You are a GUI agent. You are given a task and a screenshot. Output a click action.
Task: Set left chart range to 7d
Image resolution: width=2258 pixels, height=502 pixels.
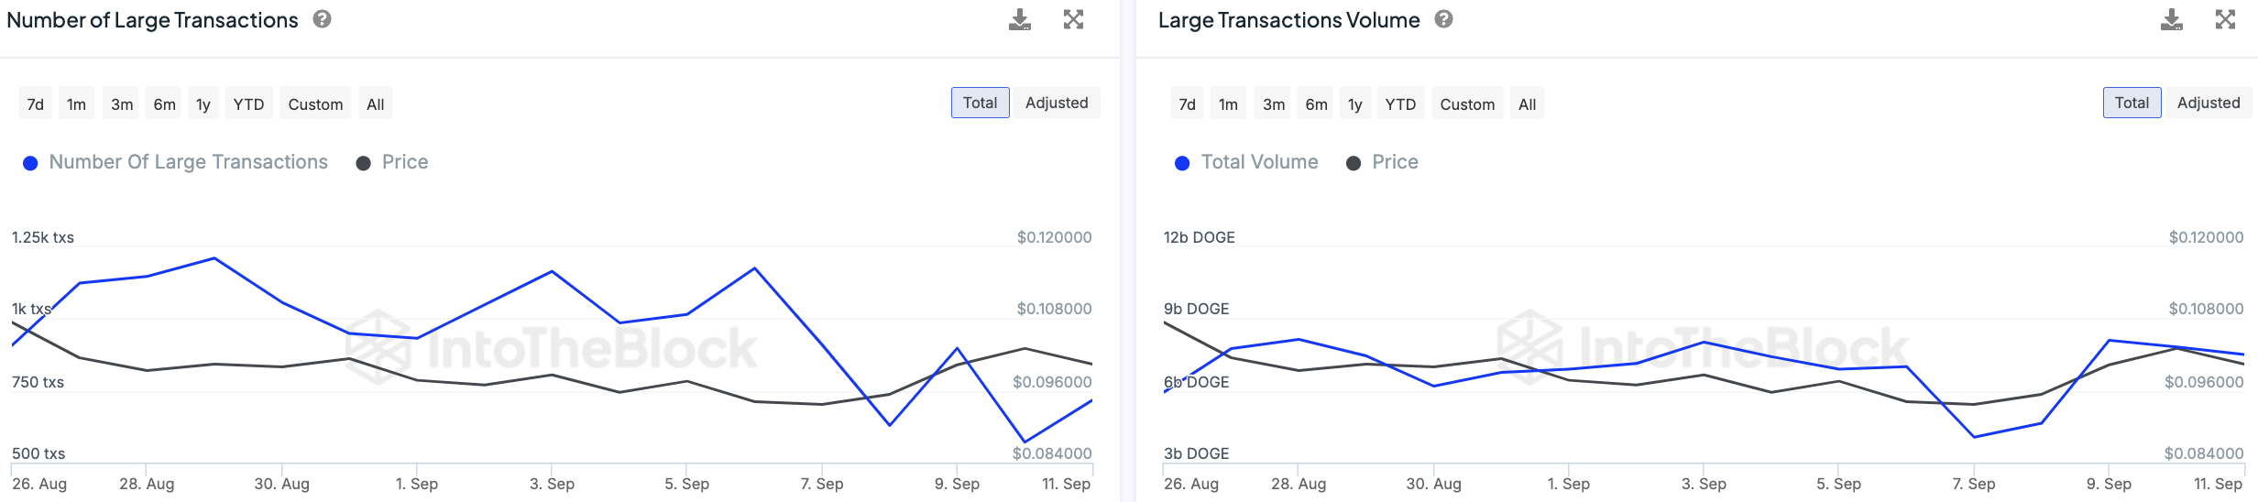(36, 104)
